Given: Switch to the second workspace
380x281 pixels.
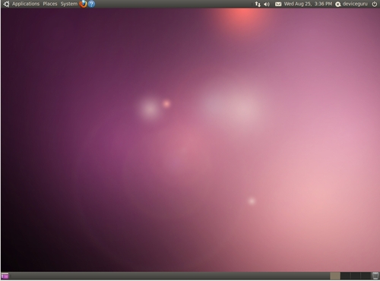Looking at the screenshot, I should 346,276.
